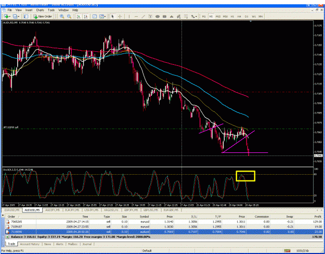This screenshot has width=325, height=254.
Task: Select the Triangle drawing tool
Action: (x=172, y=16)
